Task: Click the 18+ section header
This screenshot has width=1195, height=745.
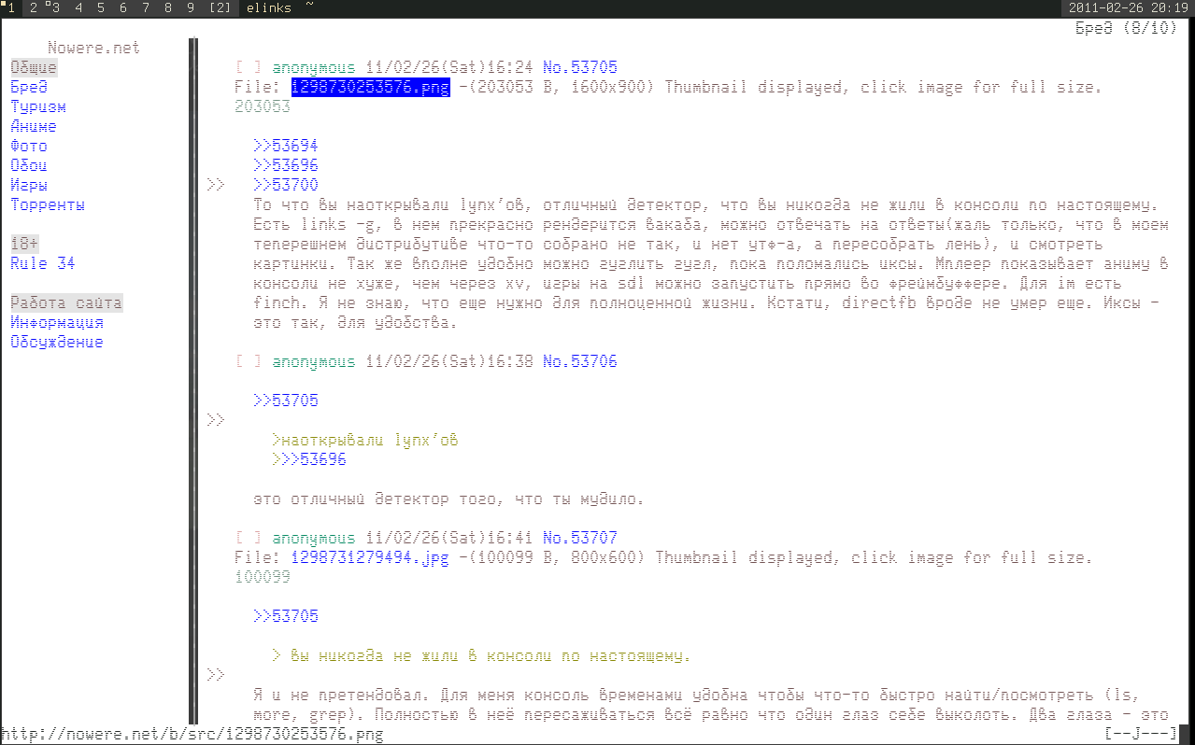Action: 24,244
